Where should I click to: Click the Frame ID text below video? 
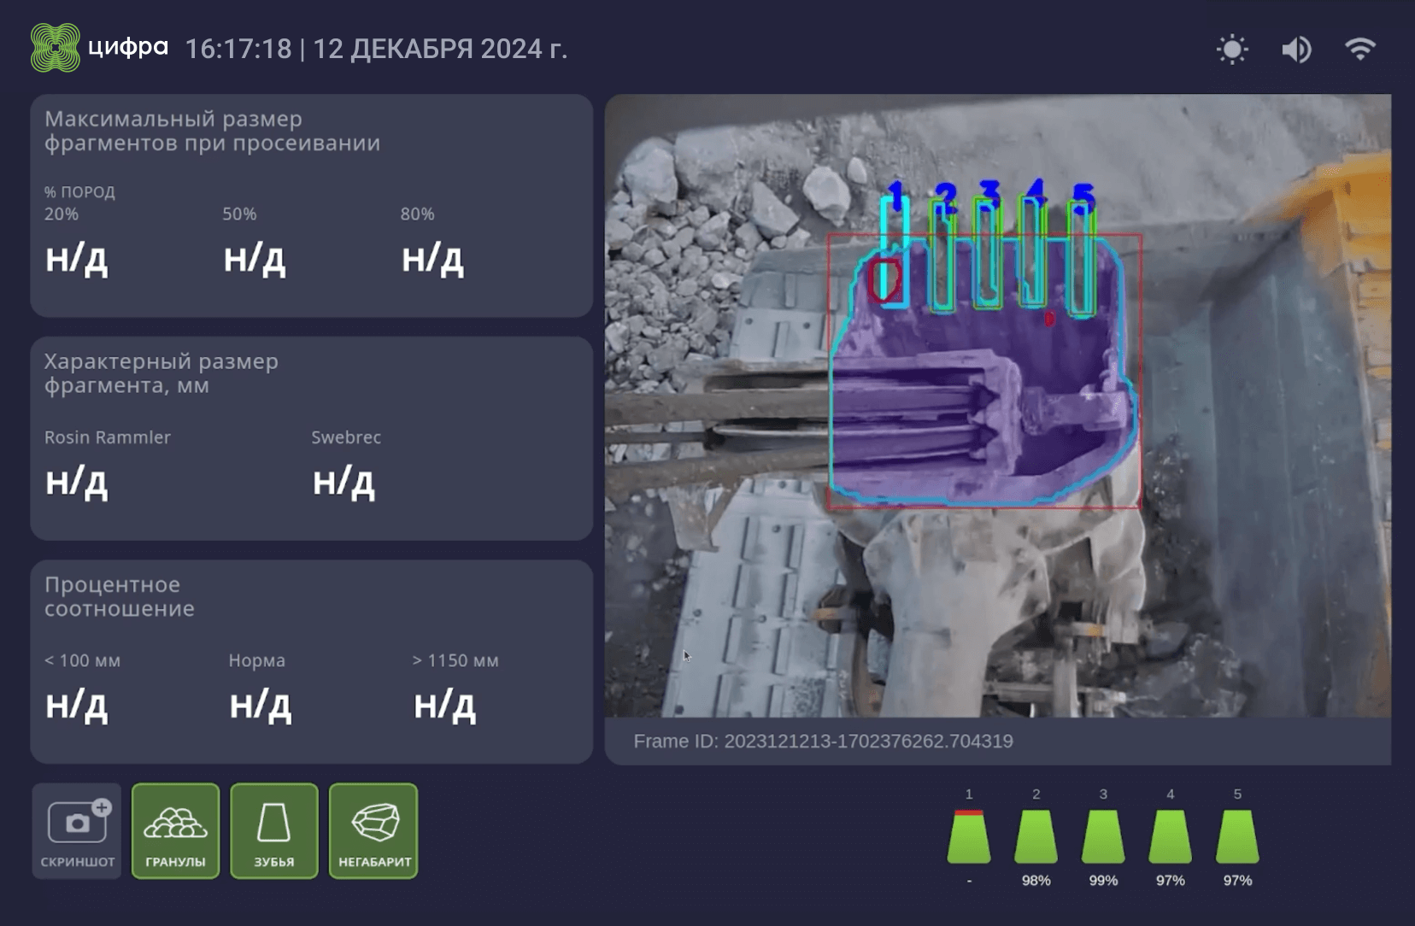tap(823, 741)
